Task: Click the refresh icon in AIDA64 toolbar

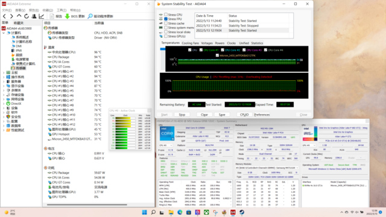Action: coord(27,16)
